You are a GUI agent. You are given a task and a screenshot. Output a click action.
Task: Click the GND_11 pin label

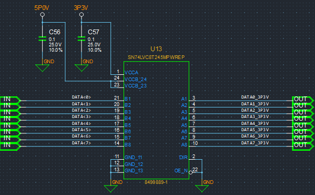coord(134,158)
